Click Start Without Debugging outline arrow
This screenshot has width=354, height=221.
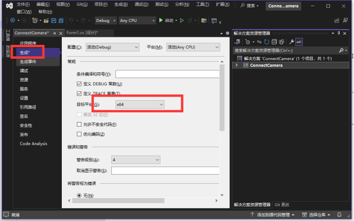[182, 20]
